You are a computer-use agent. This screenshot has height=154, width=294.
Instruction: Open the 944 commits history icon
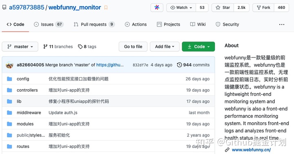pos(179,65)
